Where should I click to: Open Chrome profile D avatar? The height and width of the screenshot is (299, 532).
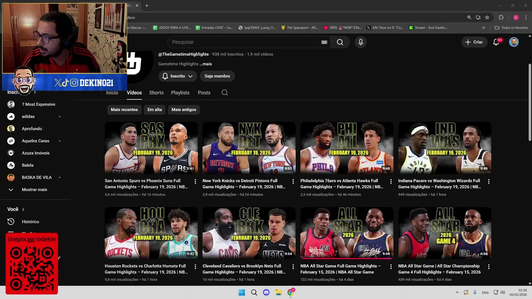[516, 17]
